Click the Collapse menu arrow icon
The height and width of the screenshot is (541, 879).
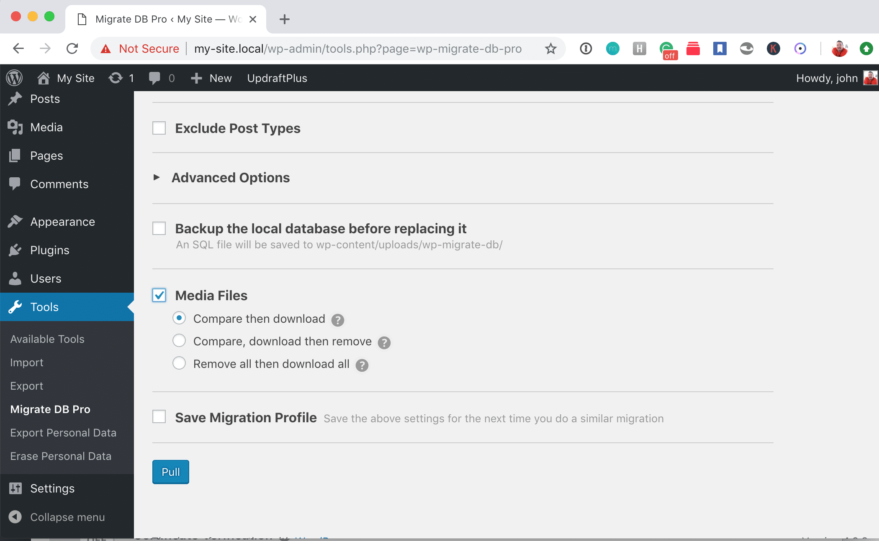[15, 517]
